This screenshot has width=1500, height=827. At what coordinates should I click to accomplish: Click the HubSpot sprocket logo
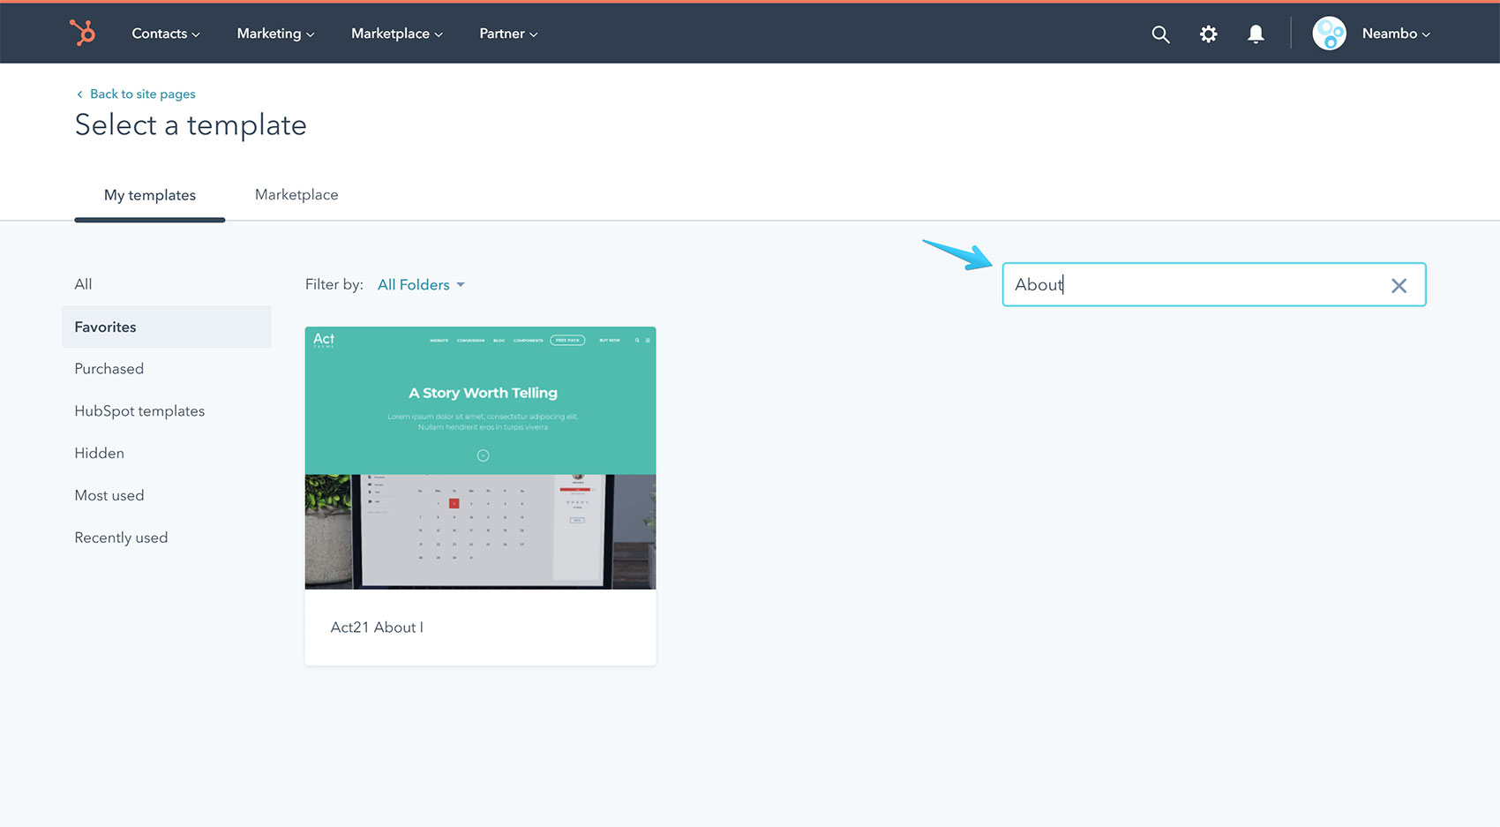82,33
